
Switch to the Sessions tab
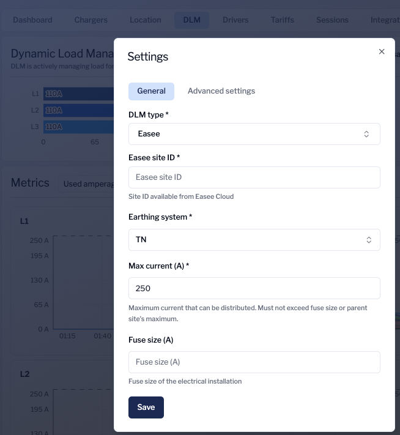(332, 20)
